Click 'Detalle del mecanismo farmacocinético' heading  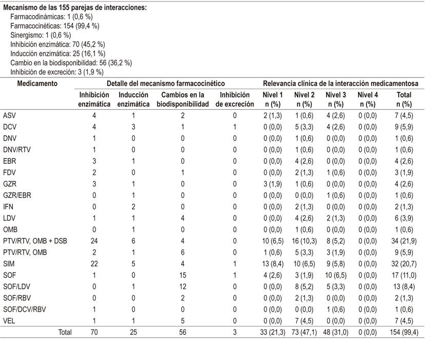pos(166,83)
